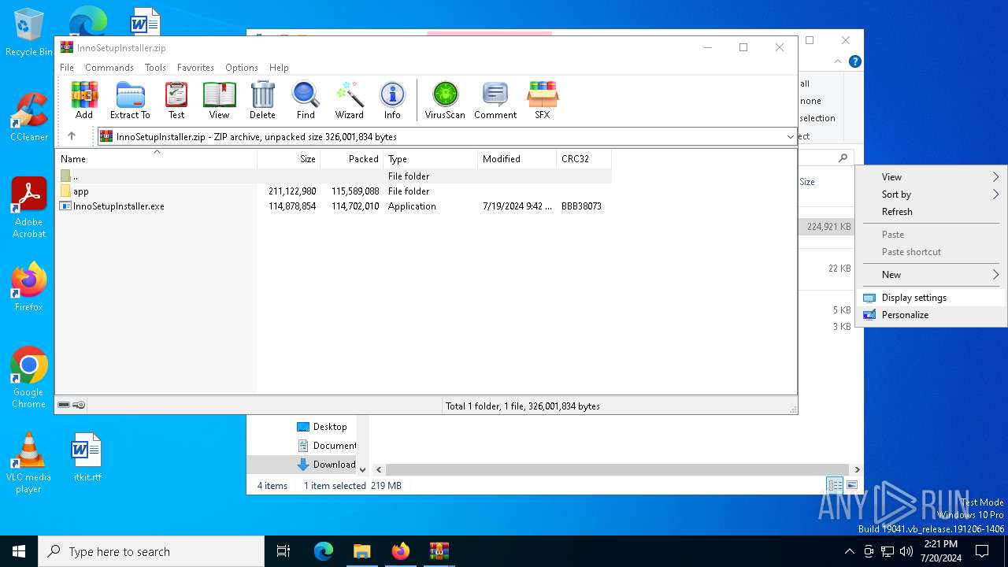
Task: Start VirusScan on the archive
Action: click(x=445, y=100)
